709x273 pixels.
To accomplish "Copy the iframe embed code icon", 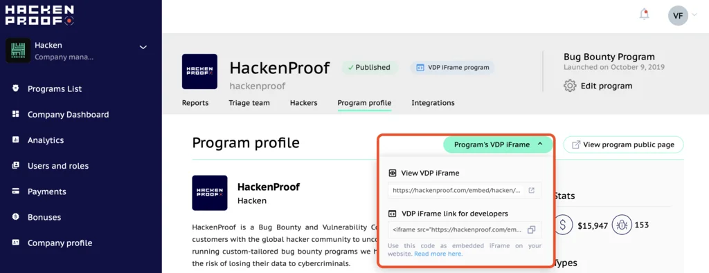I will (531, 229).
